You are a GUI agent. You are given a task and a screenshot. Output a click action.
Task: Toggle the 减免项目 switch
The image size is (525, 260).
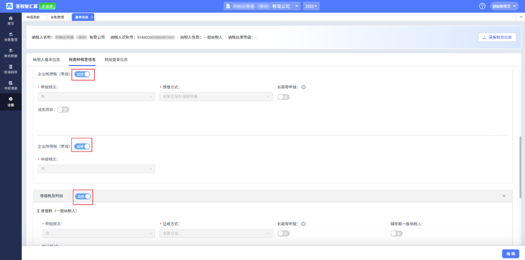[x=63, y=110]
